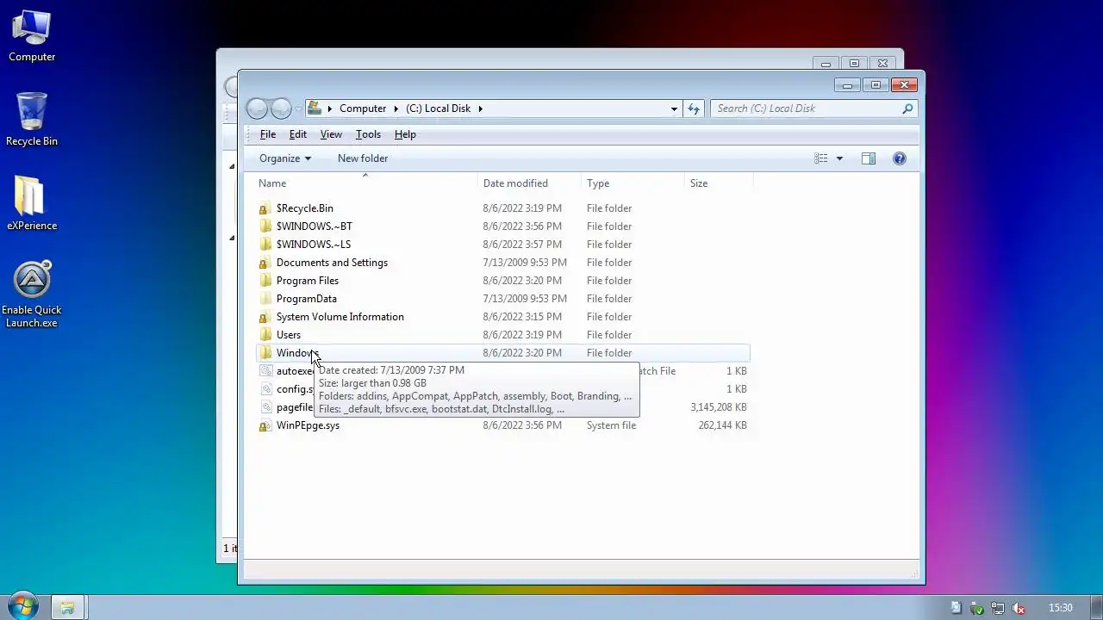Select the ProgramData folder icon

coord(265,299)
